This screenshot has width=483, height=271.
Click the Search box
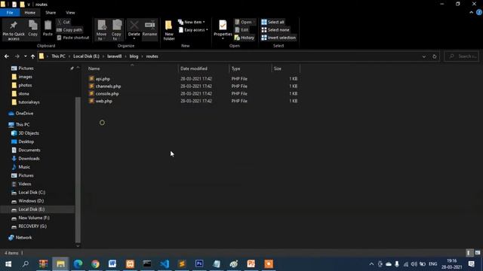click(x=461, y=56)
